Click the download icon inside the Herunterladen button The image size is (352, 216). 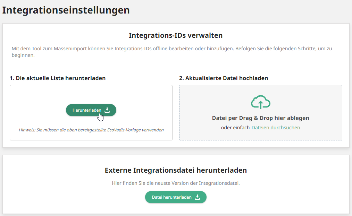108,110
